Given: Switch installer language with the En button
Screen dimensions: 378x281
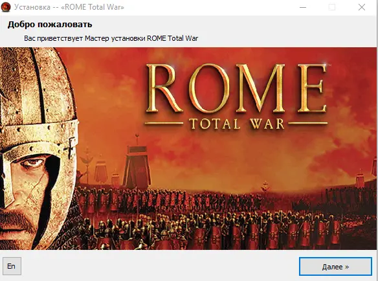Looking at the screenshot, I should point(12,266).
